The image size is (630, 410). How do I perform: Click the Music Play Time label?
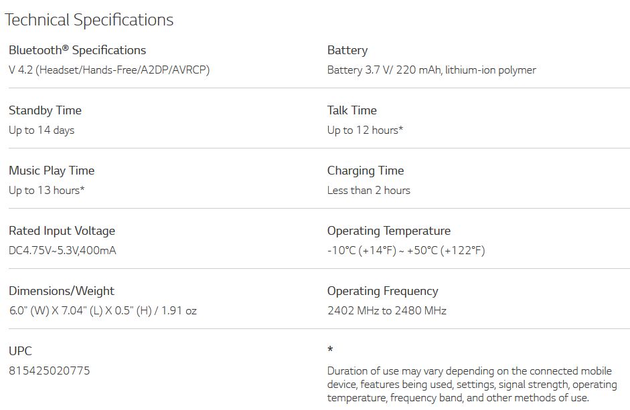(x=52, y=171)
